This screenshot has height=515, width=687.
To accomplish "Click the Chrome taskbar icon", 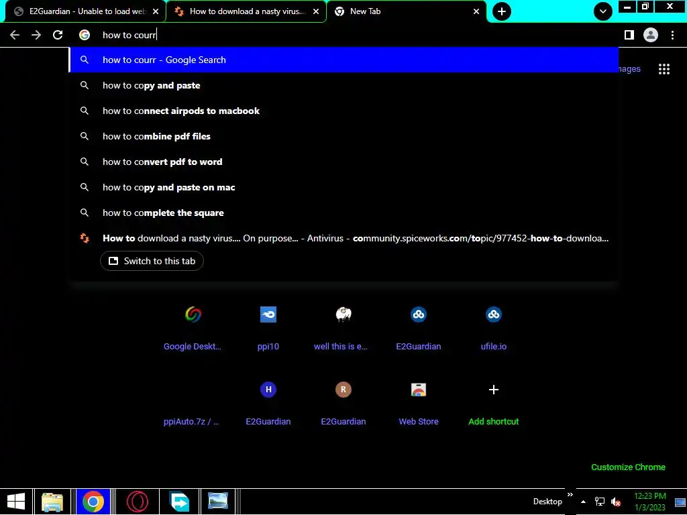I will click(93, 502).
